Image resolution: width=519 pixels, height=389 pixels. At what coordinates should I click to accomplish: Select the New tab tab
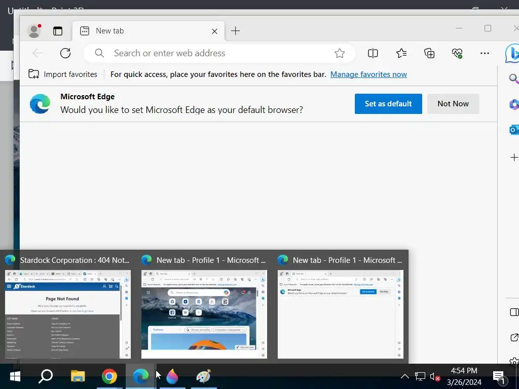point(149,31)
